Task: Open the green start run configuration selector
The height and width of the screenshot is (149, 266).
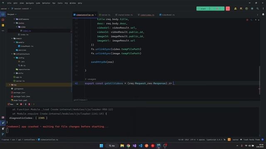Action: point(203,9)
